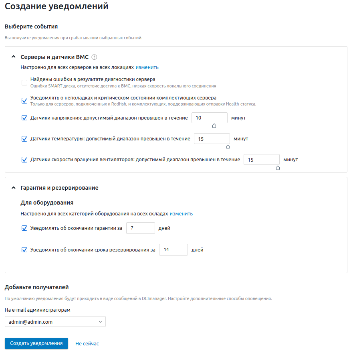The width and height of the screenshot is (353, 355).
Task: Uncheck the warranty expiration notification checkbox
Action: tap(24, 228)
